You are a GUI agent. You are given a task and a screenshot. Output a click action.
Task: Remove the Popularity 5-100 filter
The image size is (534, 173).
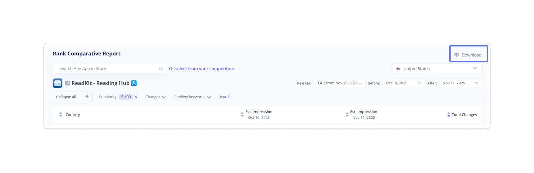click(136, 97)
